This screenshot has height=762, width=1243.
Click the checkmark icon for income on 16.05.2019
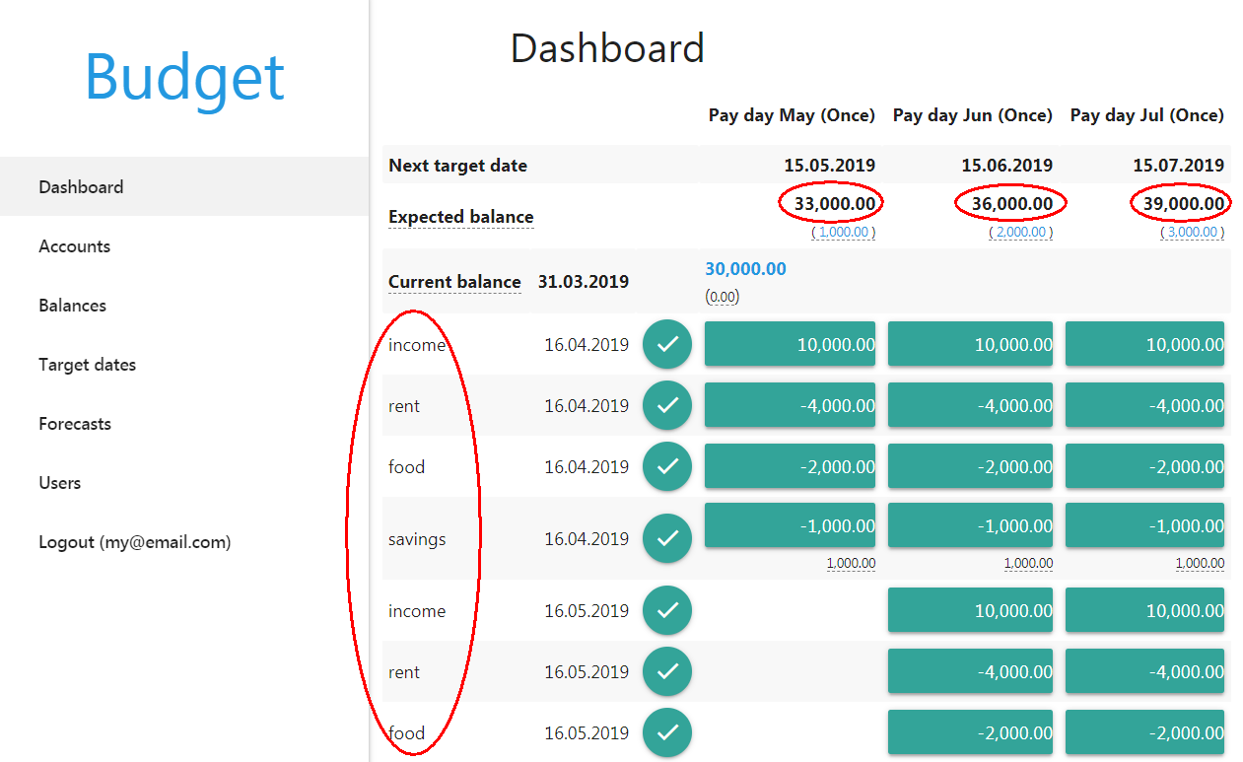click(667, 610)
